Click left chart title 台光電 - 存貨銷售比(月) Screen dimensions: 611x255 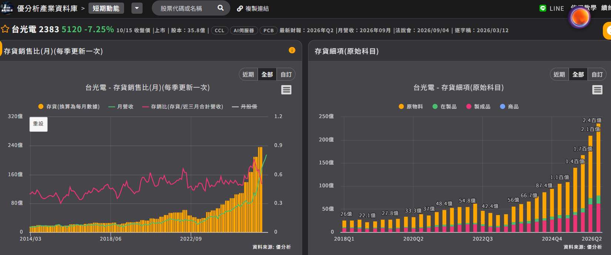[x=148, y=87]
